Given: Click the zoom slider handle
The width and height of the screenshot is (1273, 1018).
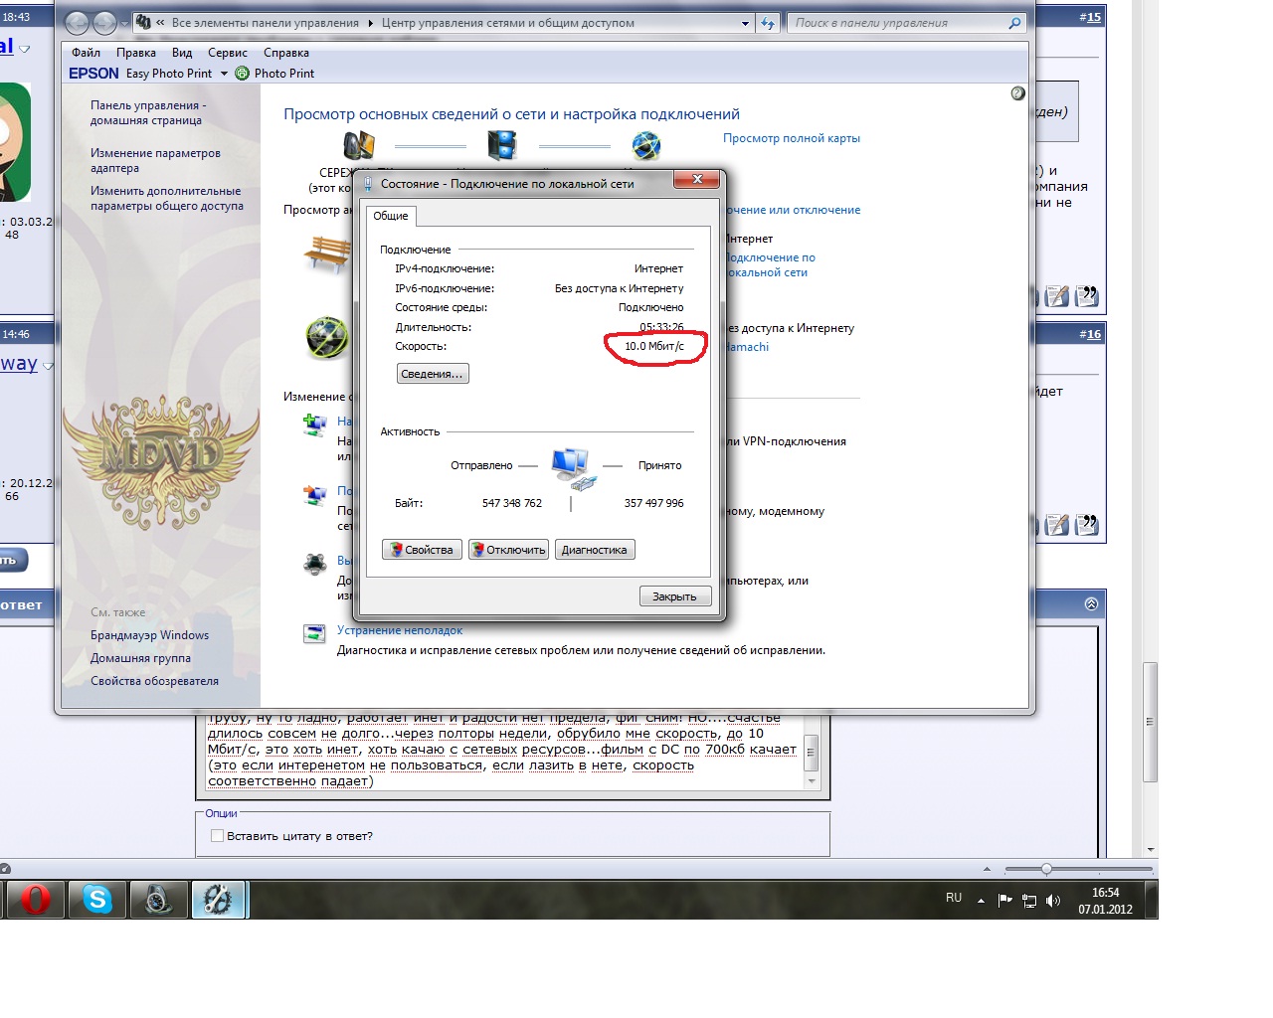Looking at the screenshot, I should click(1046, 869).
